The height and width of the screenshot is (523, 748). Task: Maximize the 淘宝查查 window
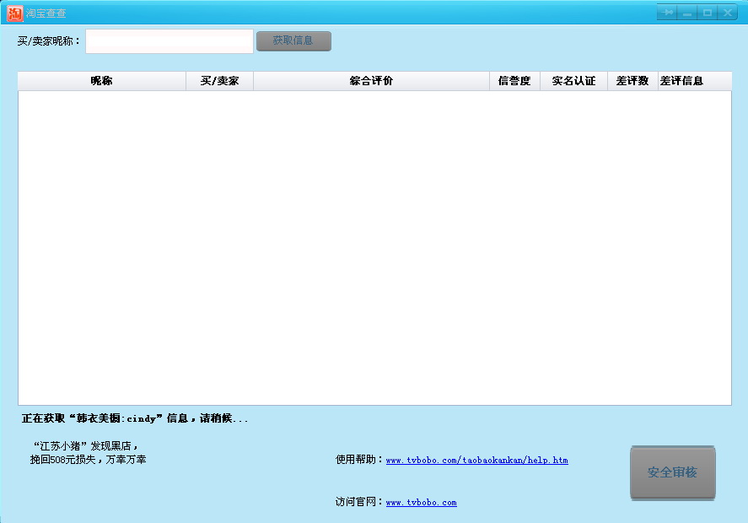[708, 13]
